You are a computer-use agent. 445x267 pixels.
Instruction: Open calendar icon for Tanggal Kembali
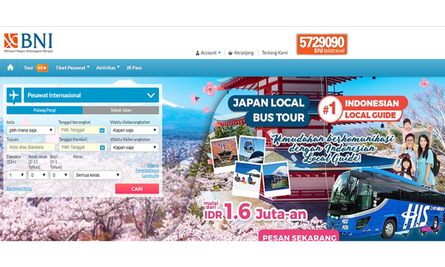pyautogui.click(x=102, y=147)
